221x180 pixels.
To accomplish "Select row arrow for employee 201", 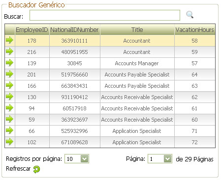I will [9, 74].
